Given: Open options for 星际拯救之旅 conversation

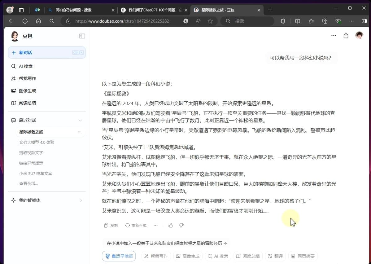Looking at the screenshot, I should pos(80,132).
